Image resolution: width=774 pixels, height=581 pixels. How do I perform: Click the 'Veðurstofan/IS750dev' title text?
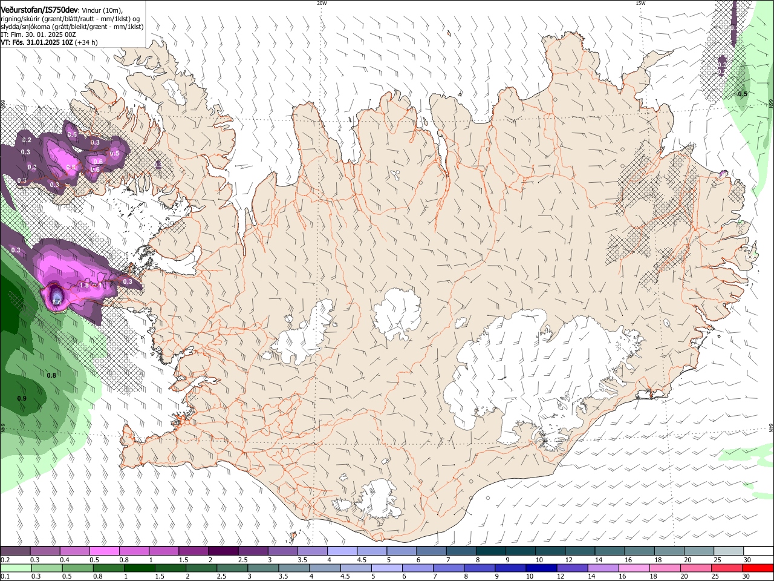pyautogui.click(x=39, y=10)
